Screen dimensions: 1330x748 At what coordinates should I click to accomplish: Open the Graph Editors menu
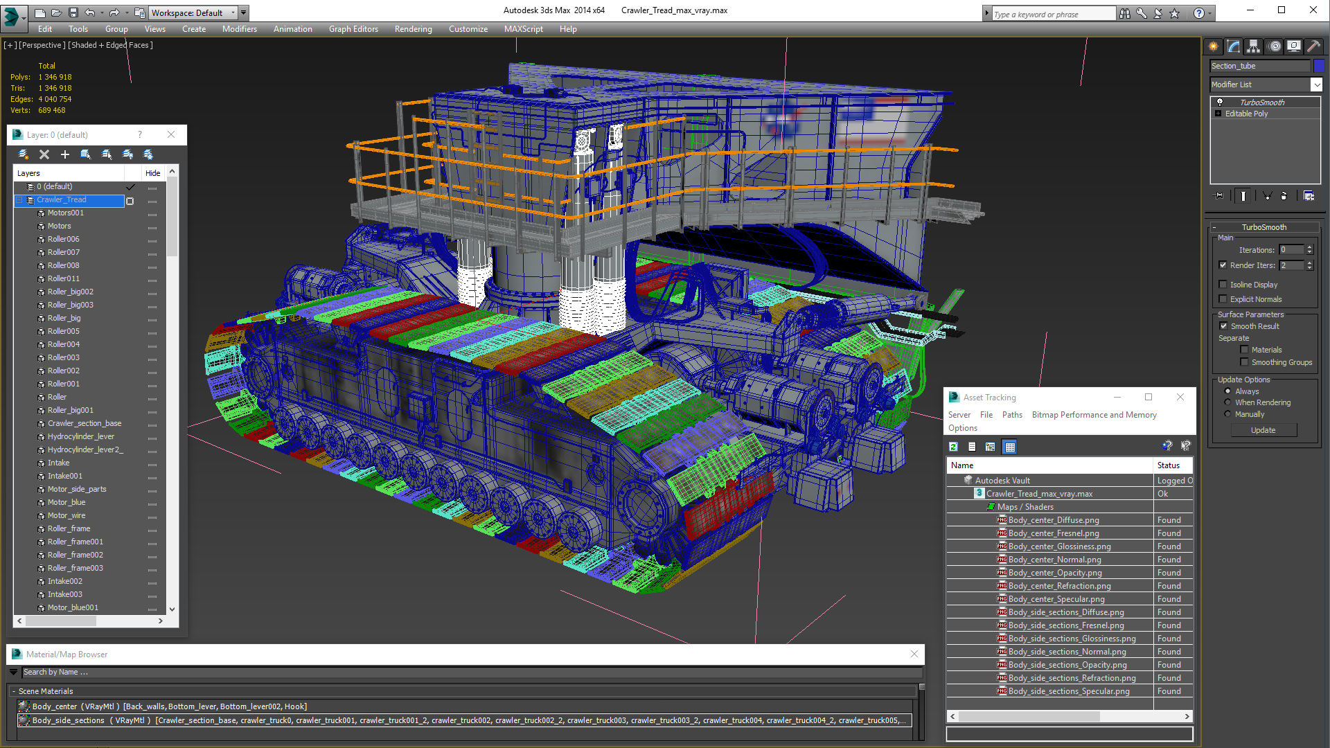(353, 29)
